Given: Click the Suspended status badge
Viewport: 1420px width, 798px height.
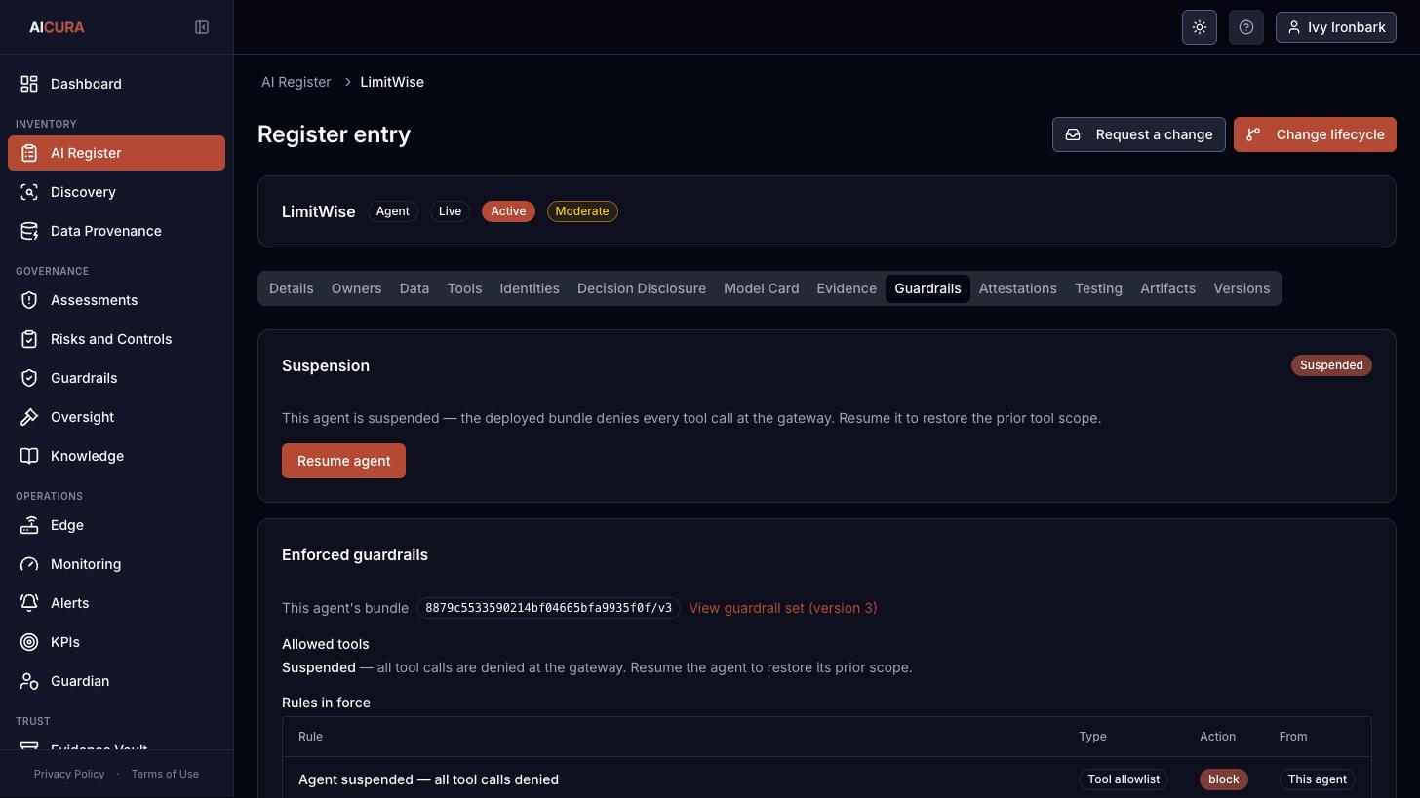Looking at the screenshot, I should (x=1331, y=365).
